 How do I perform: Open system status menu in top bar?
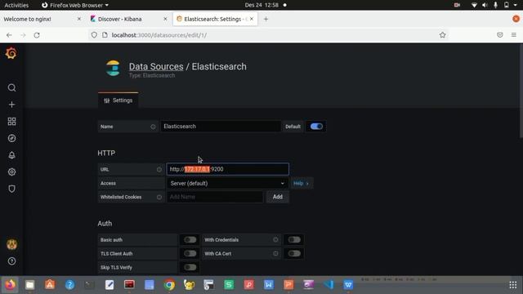(495, 5)
